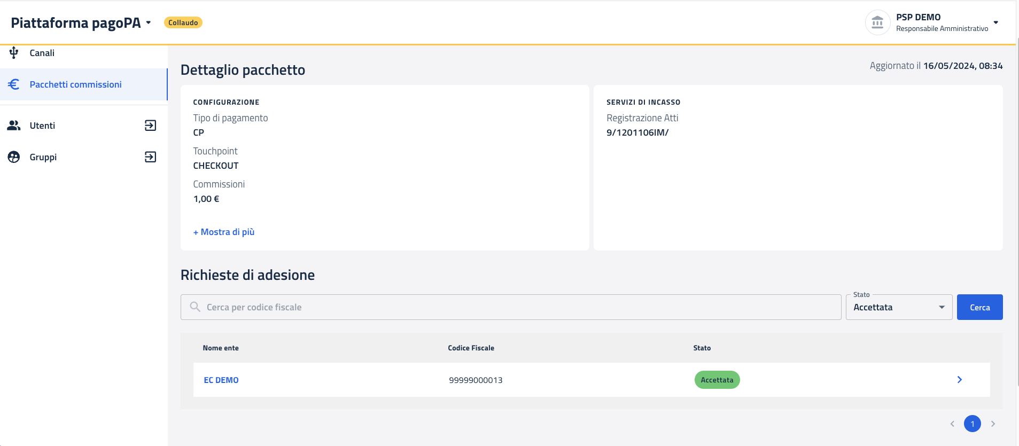Expand the PSP DEMO account menu arrow
1019x446 pixels.
995,22
